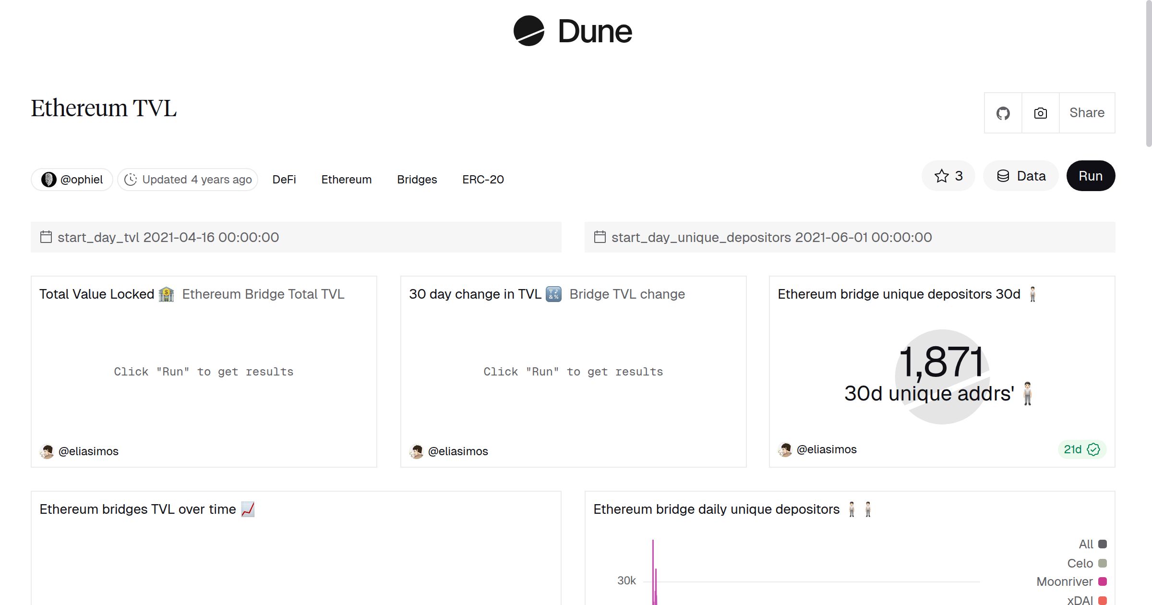The image size is (1152, 605).
Task: Hide the All series in the depositors chart
Action: [1086, 544]
